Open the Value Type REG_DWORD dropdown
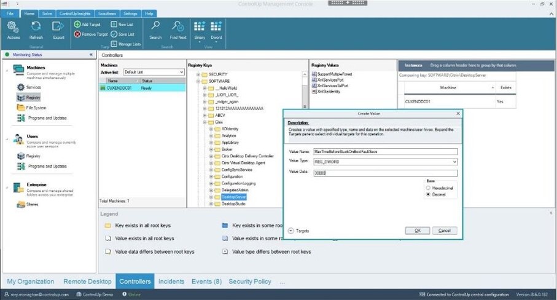Viewport: 557px width, 300px height. coord(386,162)
